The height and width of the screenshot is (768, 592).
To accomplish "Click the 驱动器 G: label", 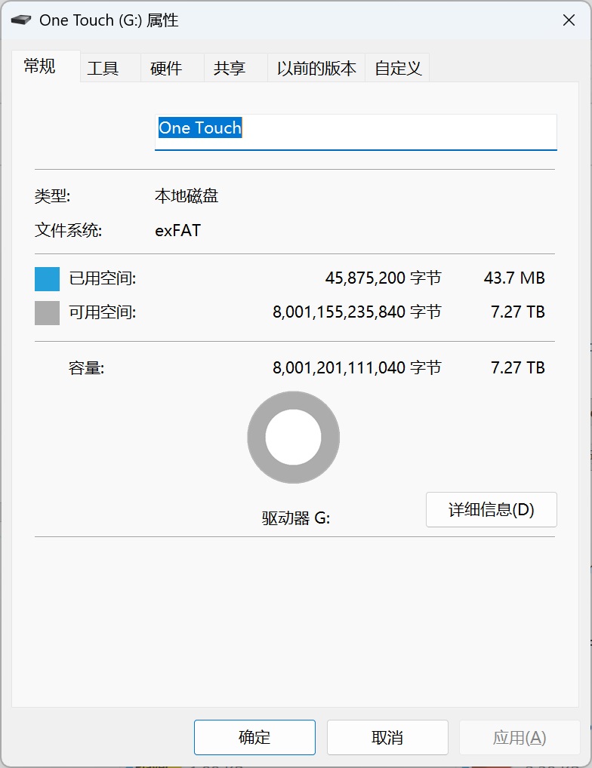I will [x=296, y=518].
